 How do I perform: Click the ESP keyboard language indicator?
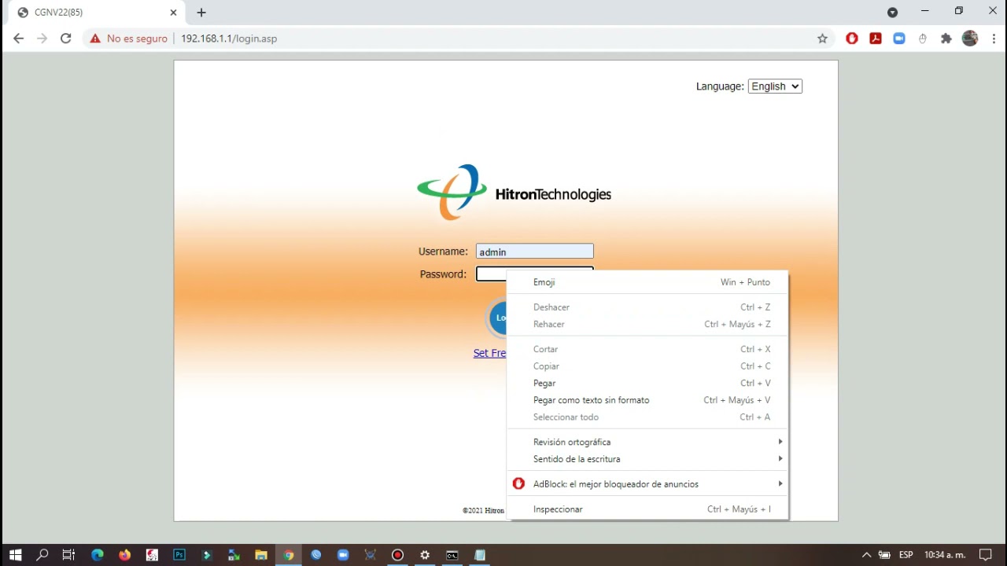click(906, 555)
